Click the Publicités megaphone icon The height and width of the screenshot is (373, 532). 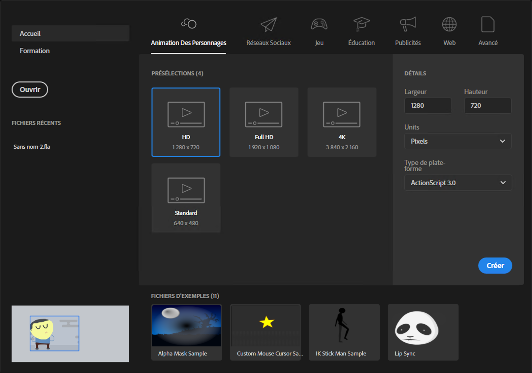[x=408, y=24]
